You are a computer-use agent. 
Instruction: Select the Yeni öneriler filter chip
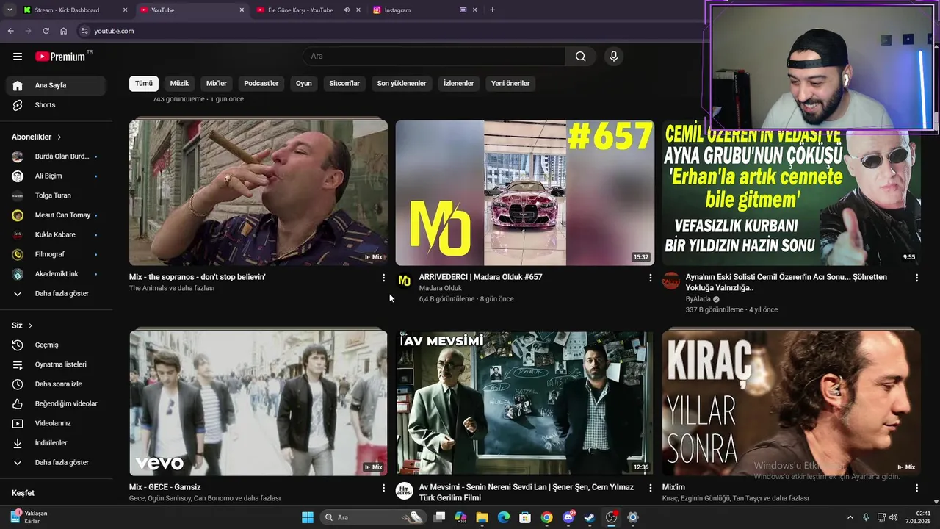[510, 84]
